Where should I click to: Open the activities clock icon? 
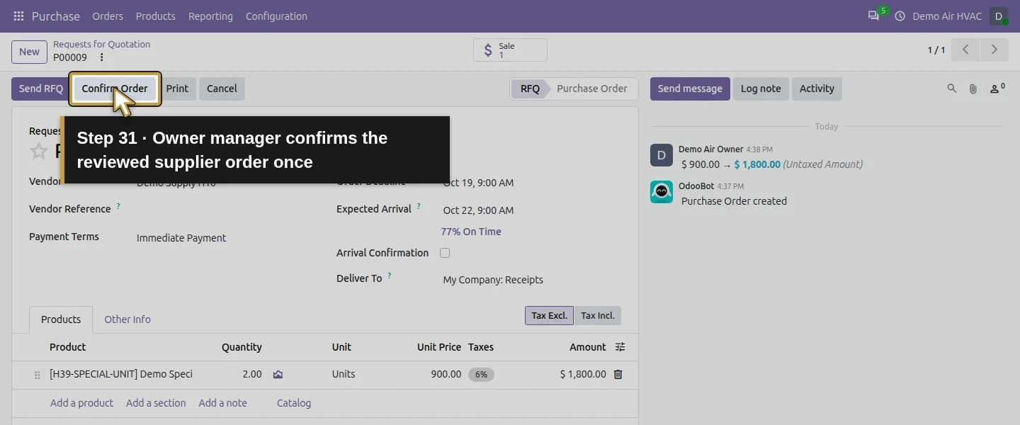pyautogui.click(x=900, y=16)
